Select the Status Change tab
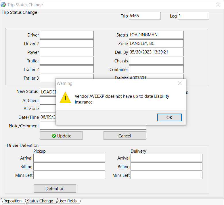Viewport: 224px width, 205px height. click(40, 201)
